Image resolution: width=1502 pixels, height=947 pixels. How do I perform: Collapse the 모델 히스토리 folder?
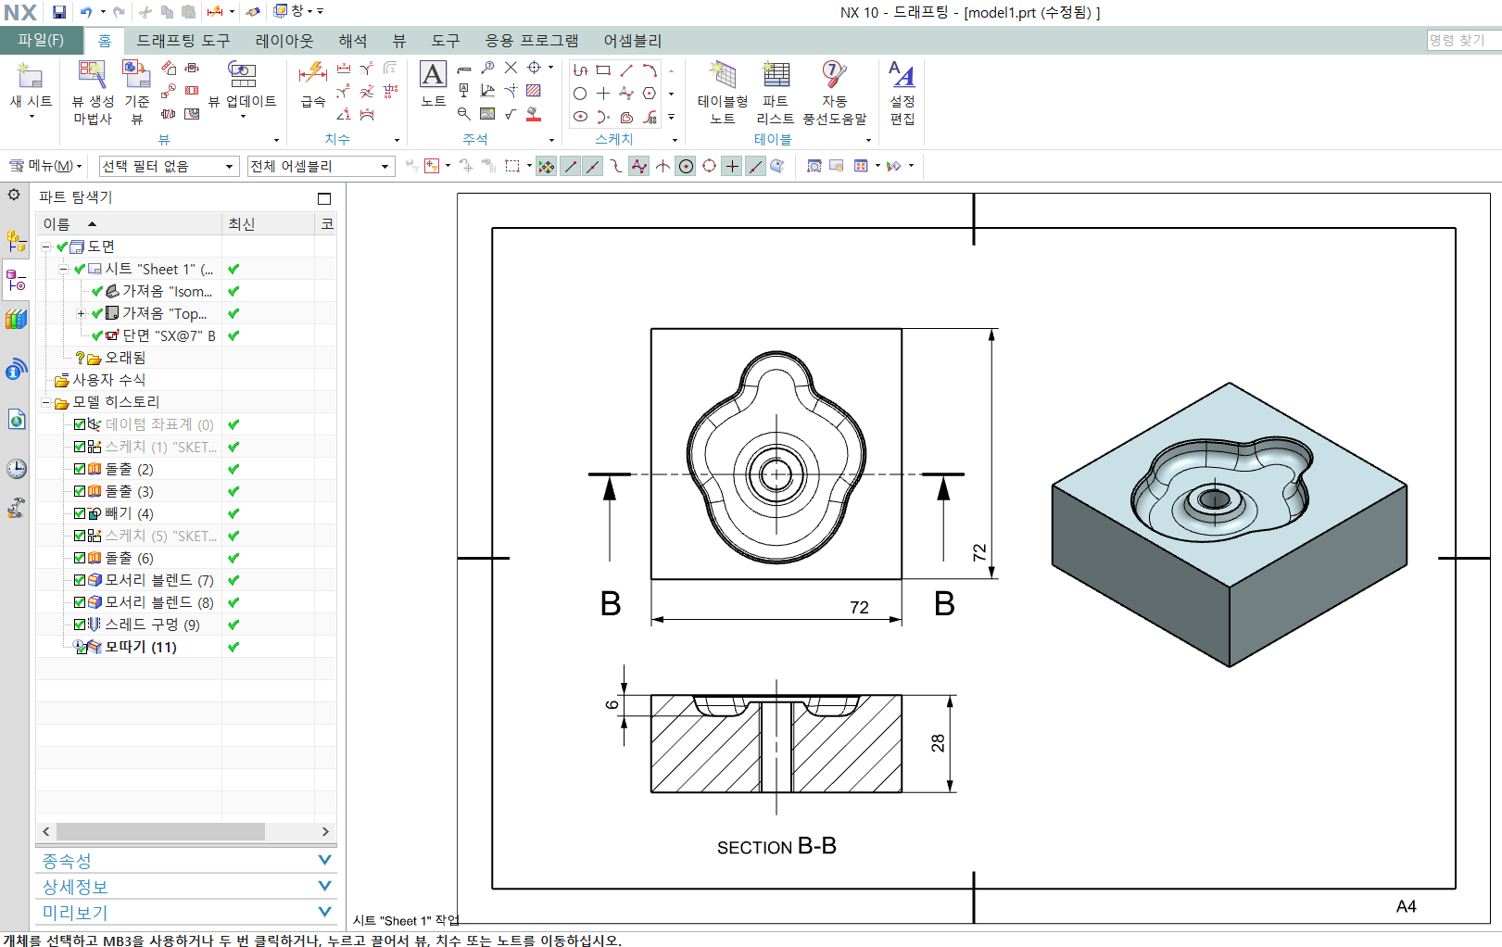coord(45,402)
